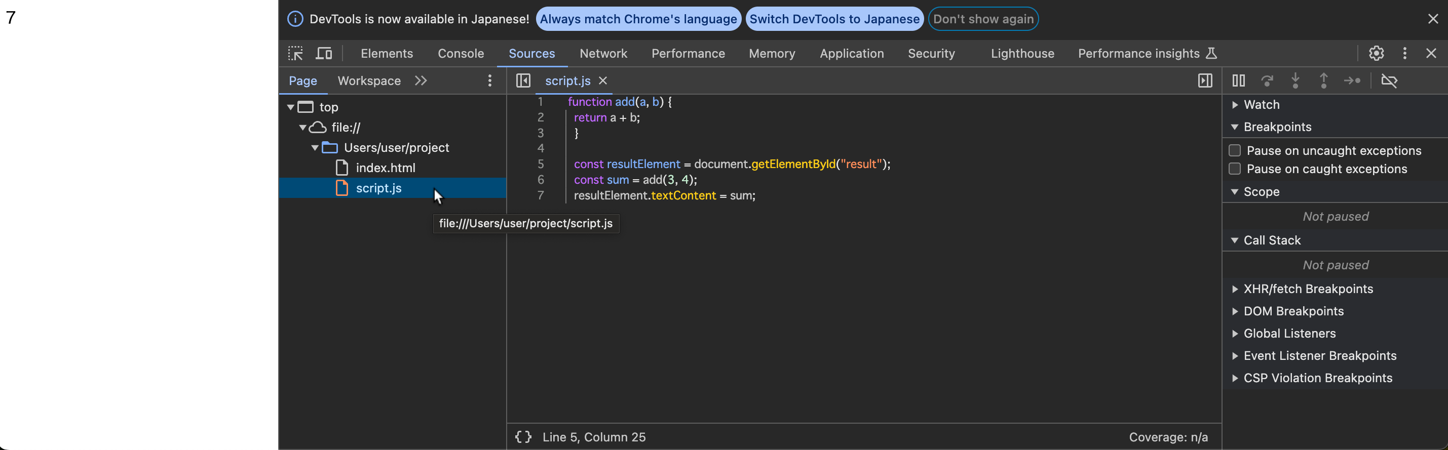This screenshot has width=1448, height=450.
Task: Expand the Watch section
Action: (x=1261, y=105)
